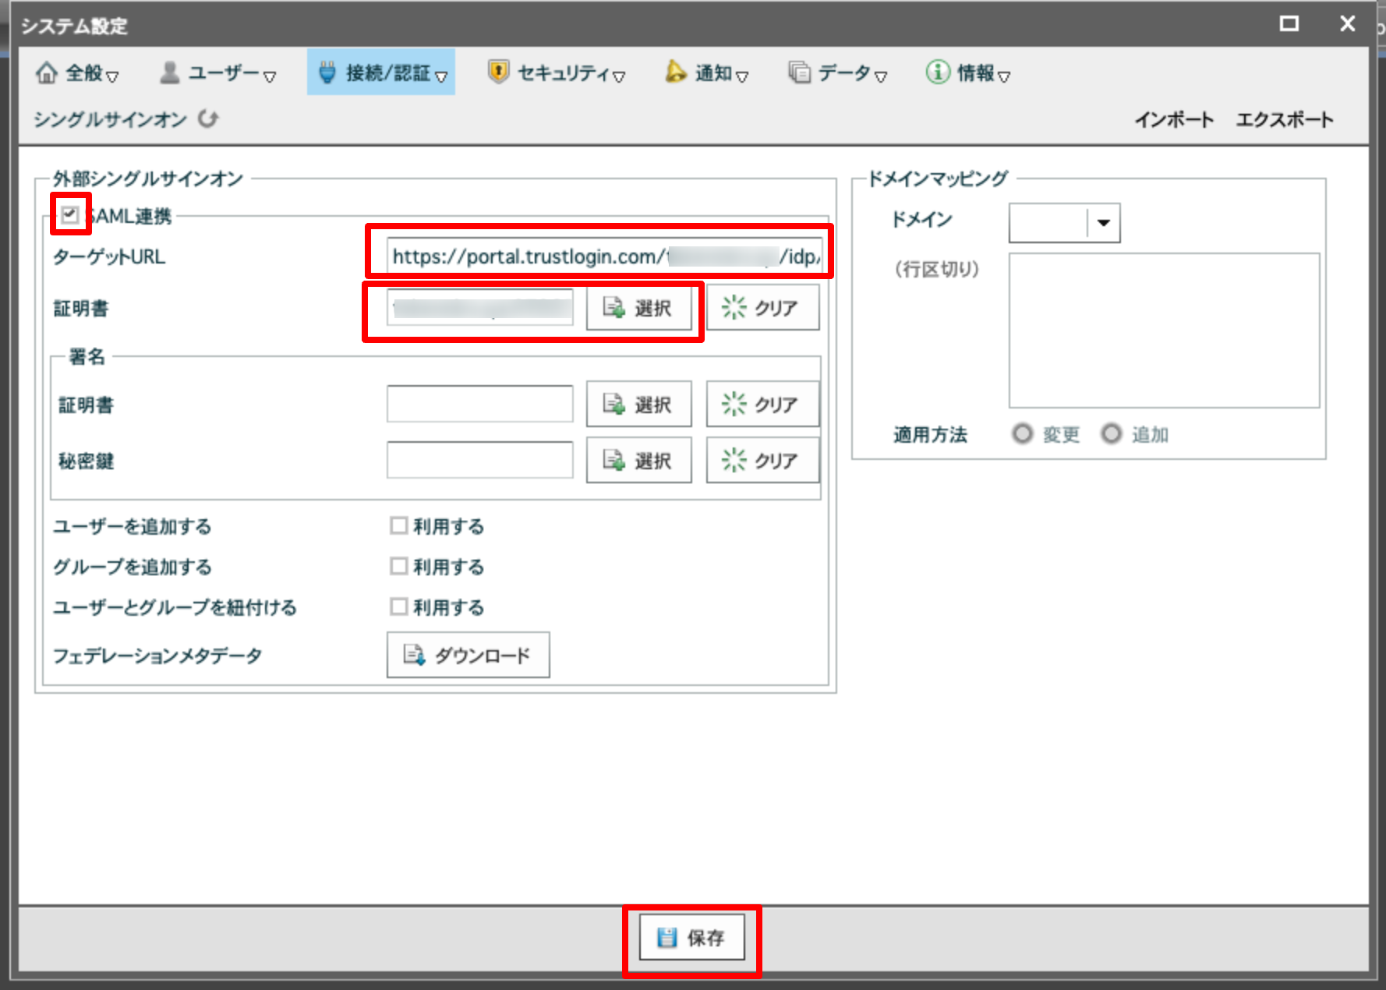
Task: Select the 変更 radio button
Action: (1022, 433)
